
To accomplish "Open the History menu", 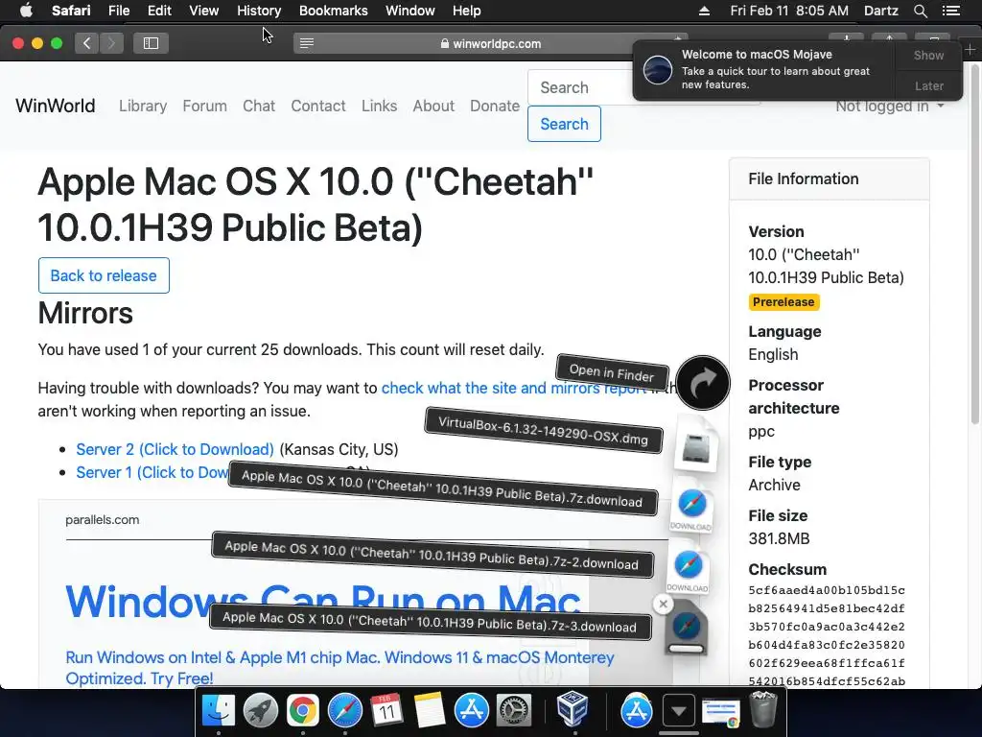I will 259,11.
